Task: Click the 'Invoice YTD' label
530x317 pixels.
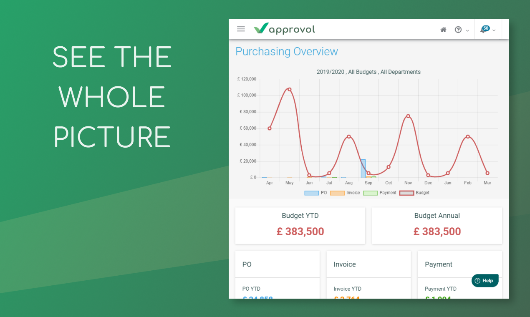Action: pos(348,289)
